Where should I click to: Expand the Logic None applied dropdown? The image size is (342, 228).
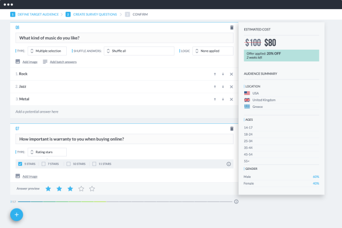coord(213,51)
